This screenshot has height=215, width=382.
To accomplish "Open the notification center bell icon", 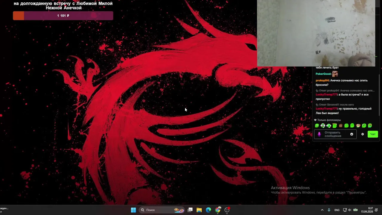I will pyautogui.click(x=377, y=210).
